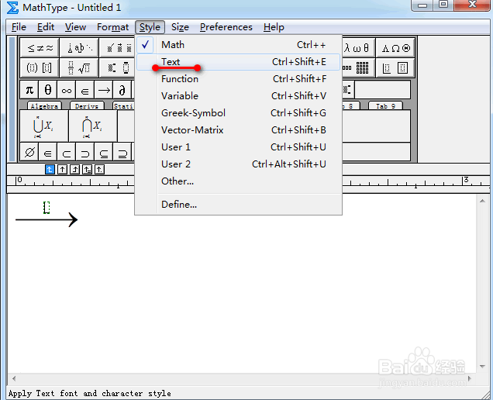This screenshot has width=493, height=400.
Task: Open the Format menu
Action: tap(113, 27)
